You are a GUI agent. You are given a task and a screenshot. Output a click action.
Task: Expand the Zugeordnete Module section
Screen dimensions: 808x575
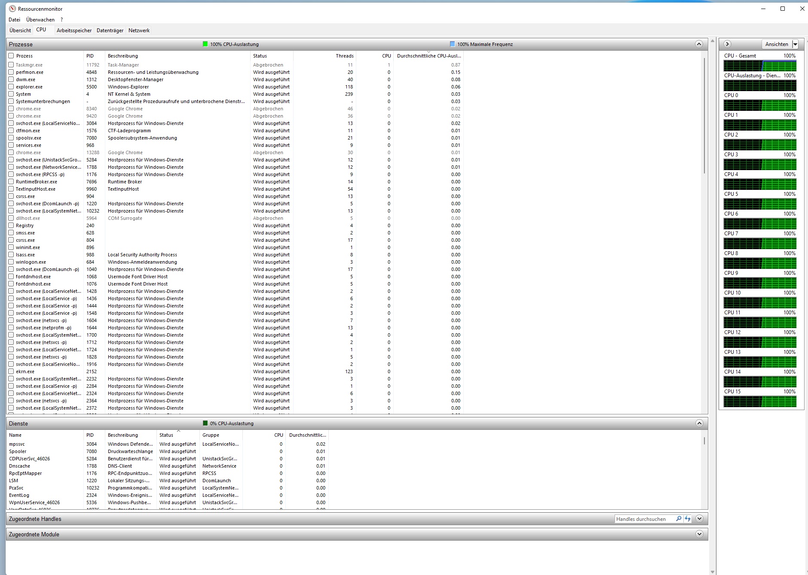click(699, 534)
